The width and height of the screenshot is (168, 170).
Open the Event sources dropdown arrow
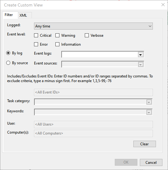pos(140,64)
